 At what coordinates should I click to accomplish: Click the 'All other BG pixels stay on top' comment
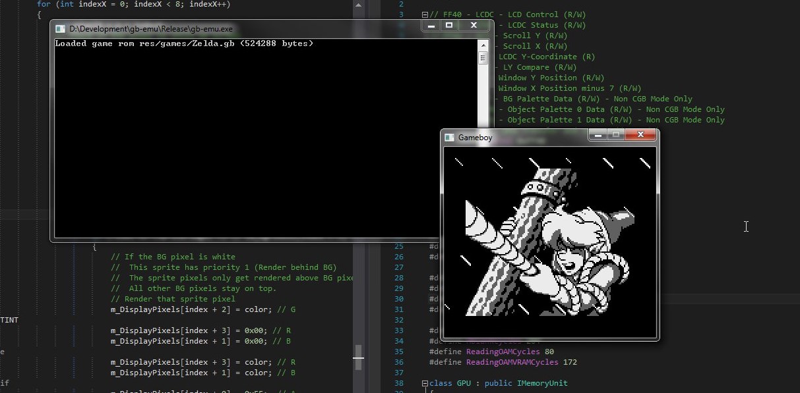tap(193, 288)
